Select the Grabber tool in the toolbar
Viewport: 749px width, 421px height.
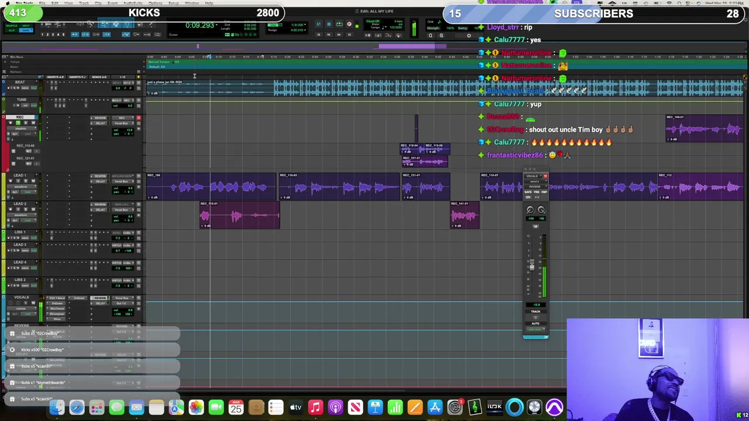point(127,25)
